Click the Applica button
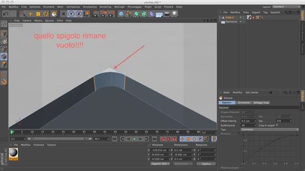The height and width of the screenshot is (171, 305). (206, 164)
